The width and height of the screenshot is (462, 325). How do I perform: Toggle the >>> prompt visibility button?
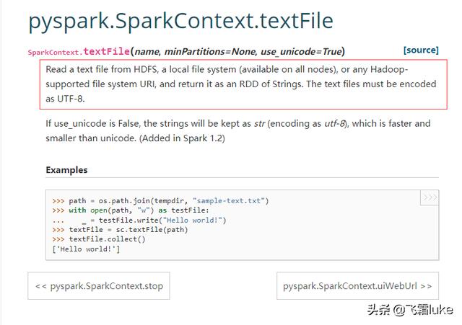click(x=430, y=197)
